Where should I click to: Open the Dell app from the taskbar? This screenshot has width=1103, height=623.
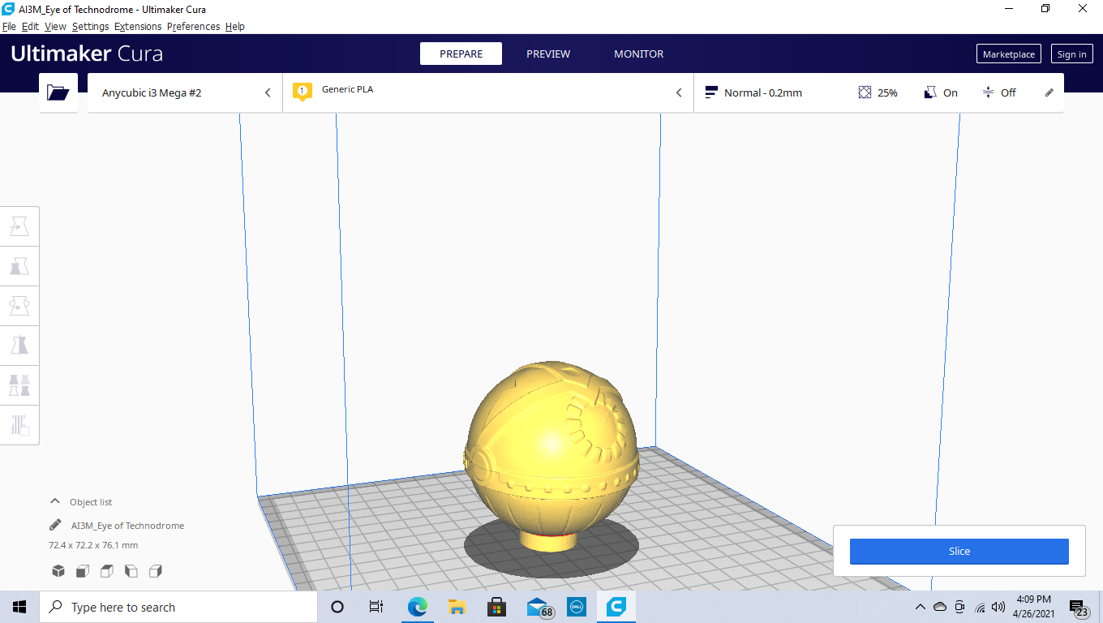point(577,607)
